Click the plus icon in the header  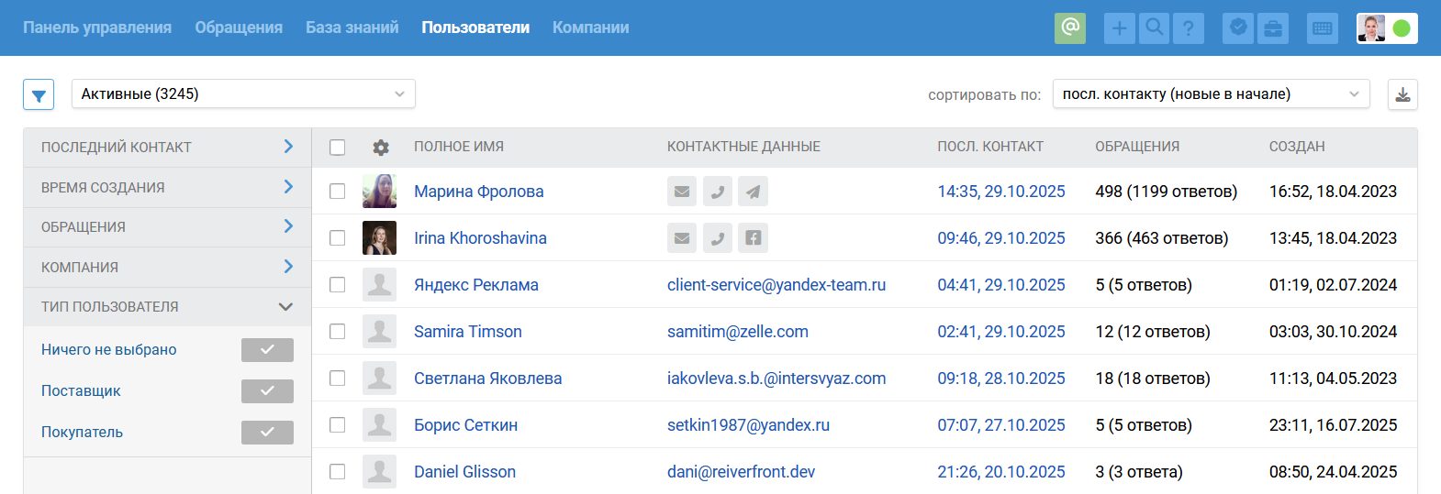click(x=1119, y=28)
